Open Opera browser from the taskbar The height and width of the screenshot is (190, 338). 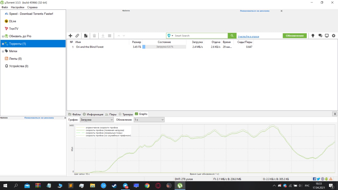pos(158,186)
